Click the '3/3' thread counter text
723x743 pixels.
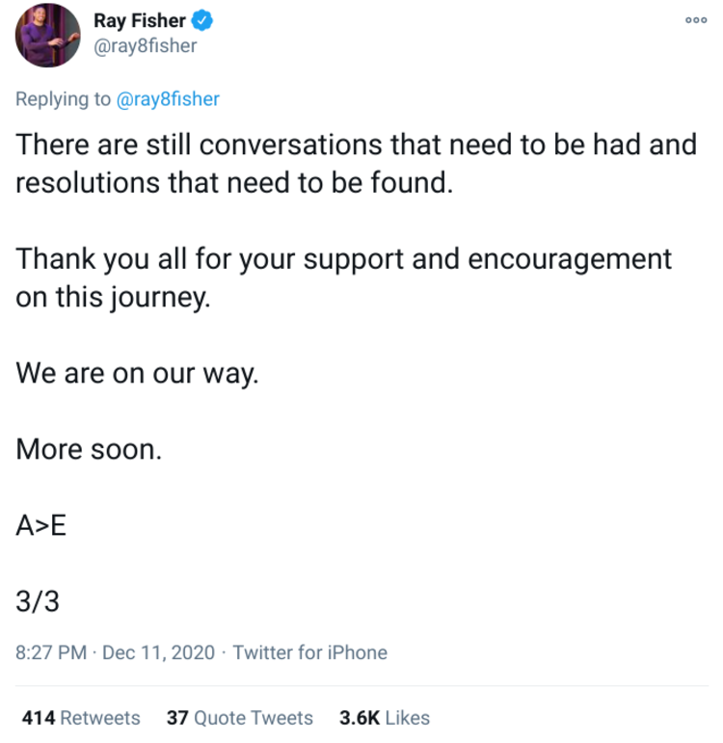pyautogui.click(x=38, y=601)
